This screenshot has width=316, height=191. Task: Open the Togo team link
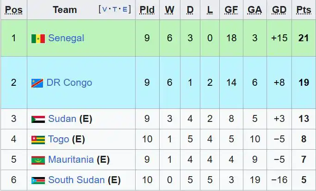tap(58, 139)
